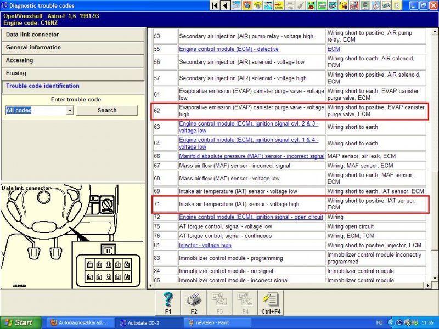The height and width of the screenshot is (329, 439).
Task: Open the ECM link in code 55 row
Action: click(334, 49)
